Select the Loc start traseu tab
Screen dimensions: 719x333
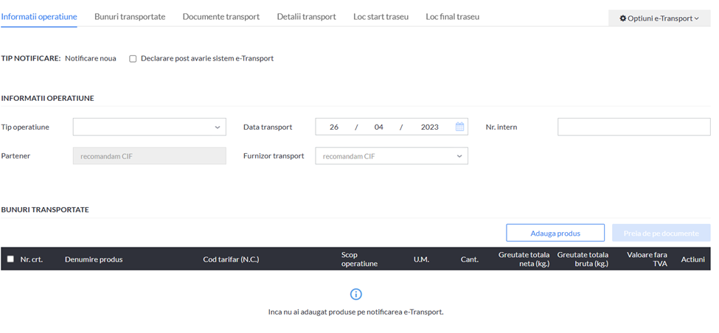tap(381, 16)
